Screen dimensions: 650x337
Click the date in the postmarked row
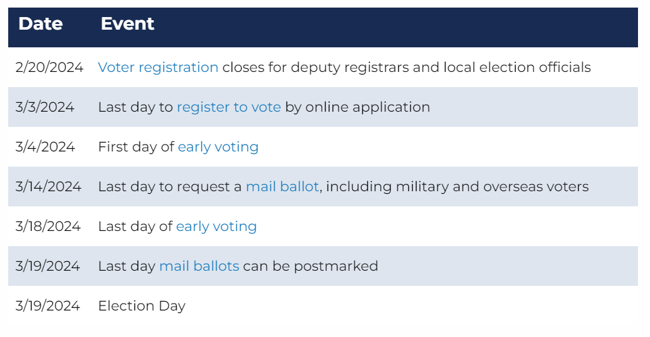click(x=48, y=266)
